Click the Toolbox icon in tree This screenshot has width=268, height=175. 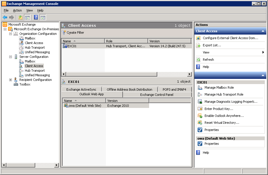point(16,84)
